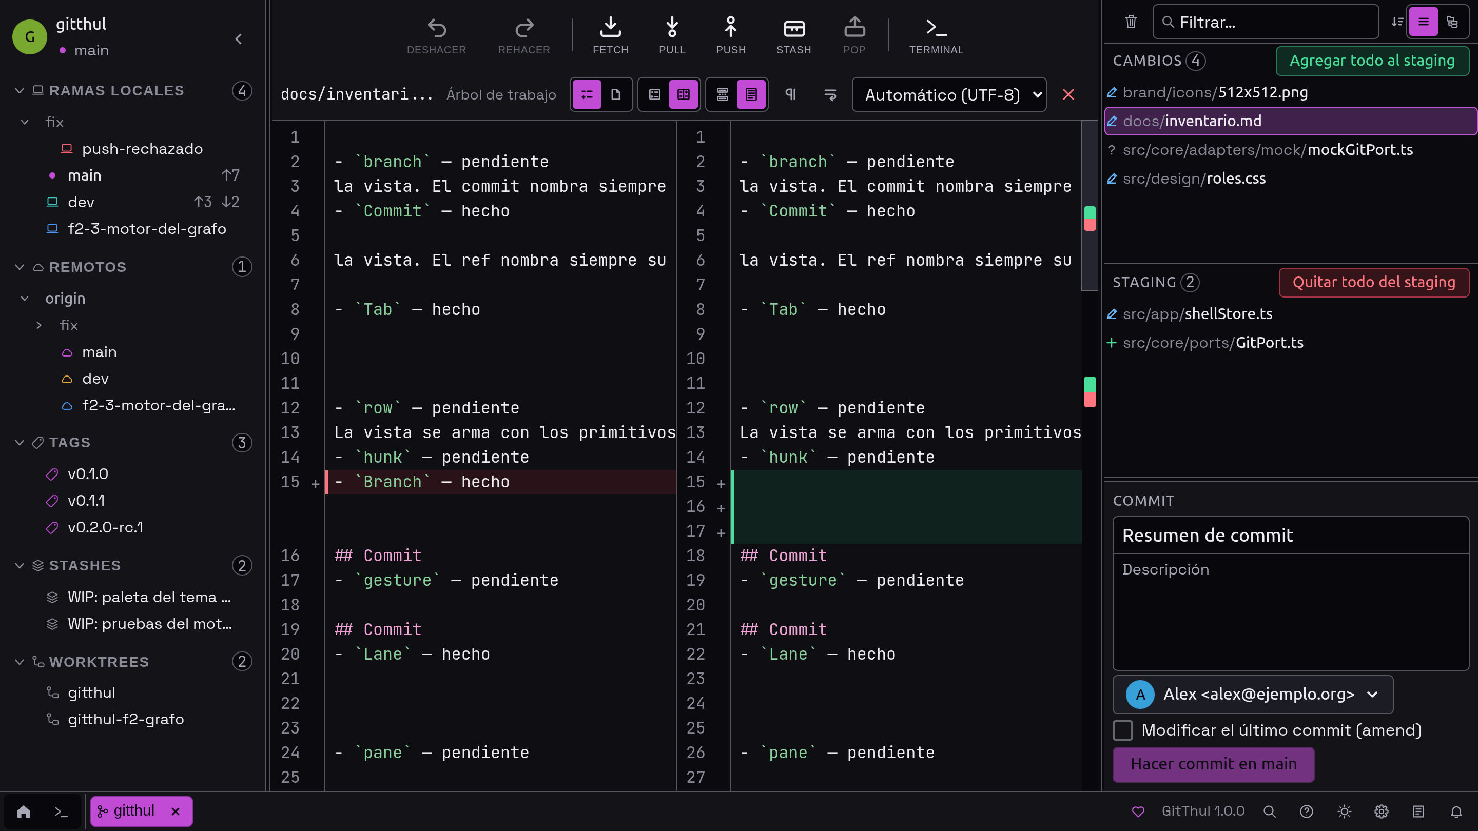Toggle the theme sun icon
Viewport: 1478px width, 831px height.
pos(1344,811)
